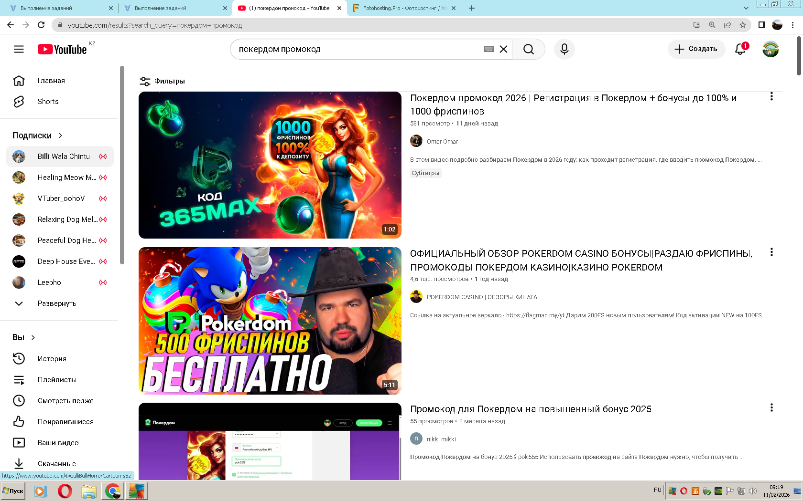
Task: Visit the nikki mikki channel
Action: pyautogui.click(x=441, y=439)
